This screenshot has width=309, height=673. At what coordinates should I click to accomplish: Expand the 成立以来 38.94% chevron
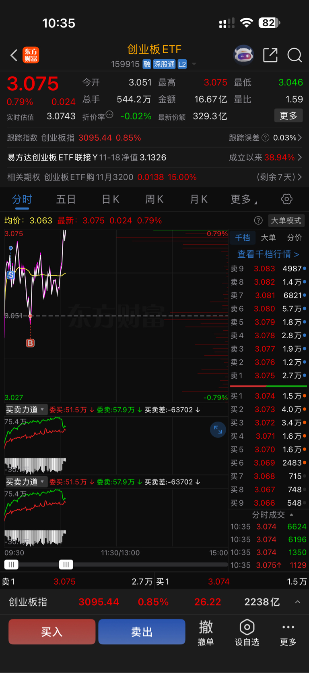point(300,157)
